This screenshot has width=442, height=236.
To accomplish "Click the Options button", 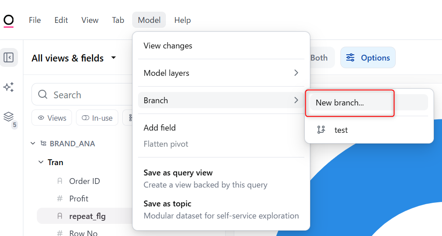I will click(368, 58).
